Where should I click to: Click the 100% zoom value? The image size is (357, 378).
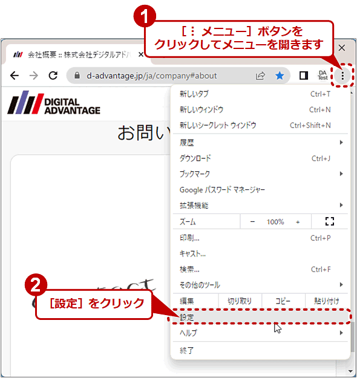[275, 222]
